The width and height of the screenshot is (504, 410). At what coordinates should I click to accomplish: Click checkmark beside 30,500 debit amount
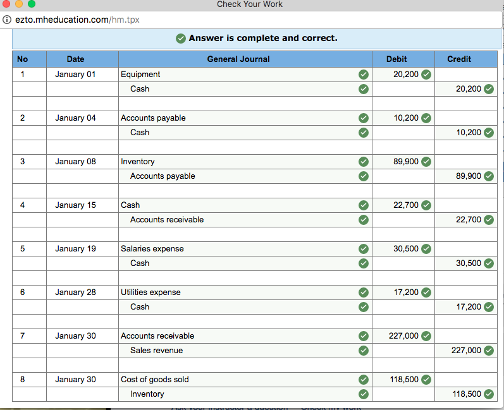[x=426, y=249]
